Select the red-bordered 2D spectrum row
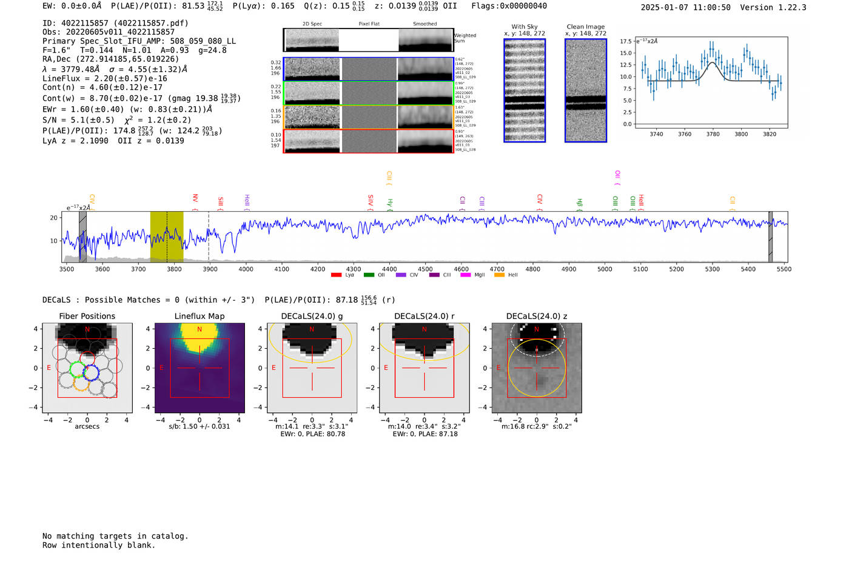This screenshot has width=849, height=578. pos(369,141)
